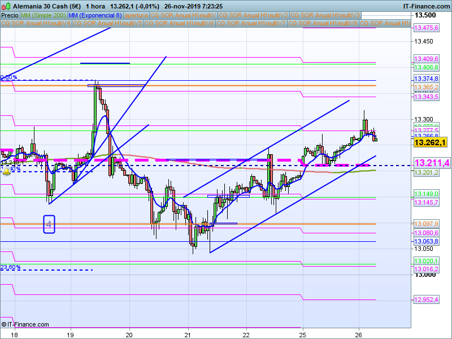
Task: Click the price tag 13.201,2
Action: (427, 173)
